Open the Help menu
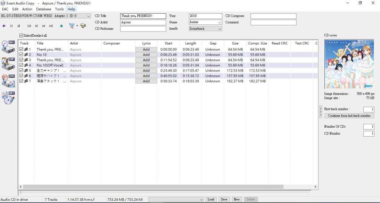 [x=71, y=9]
